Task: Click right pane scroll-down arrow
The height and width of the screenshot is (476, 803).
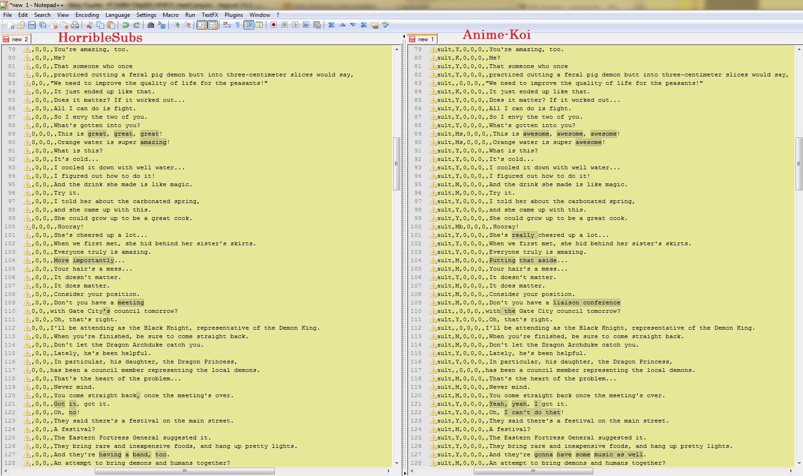Action: pyautogui.click(x=799, y=463)
